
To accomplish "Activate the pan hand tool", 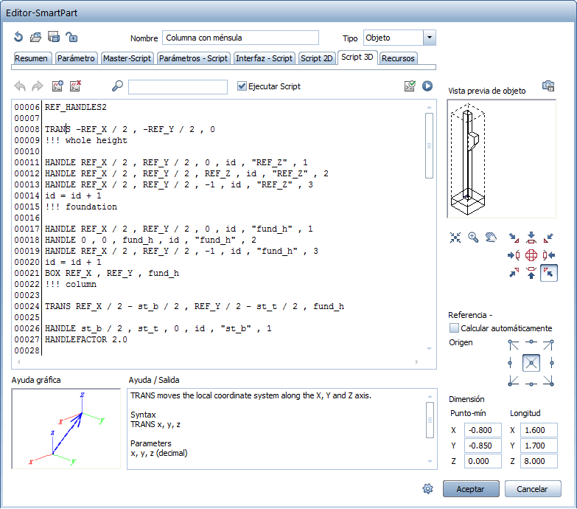I will [491, 238].
